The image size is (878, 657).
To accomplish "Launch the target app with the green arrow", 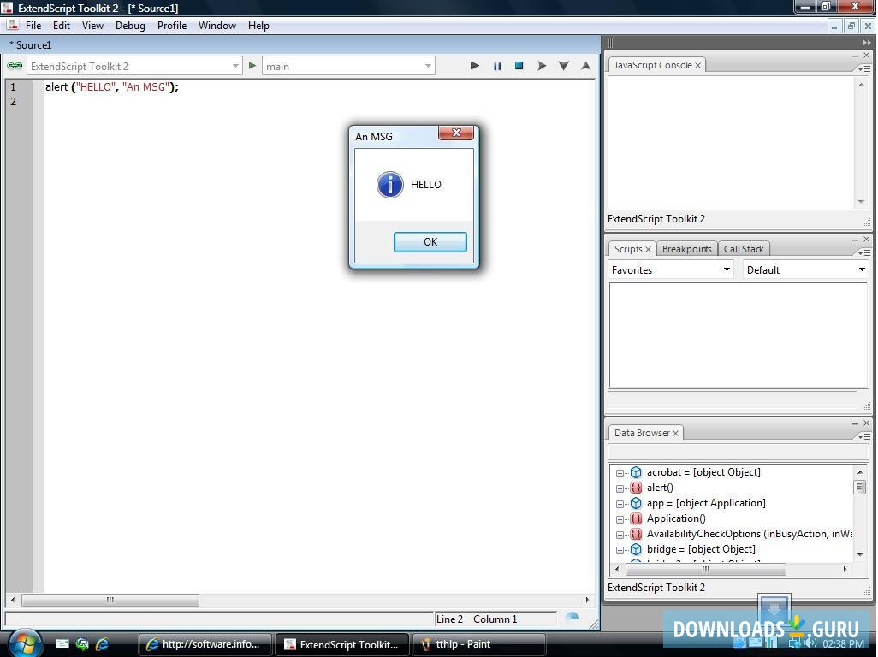I will pyautogui.click(x=252, y=65).
